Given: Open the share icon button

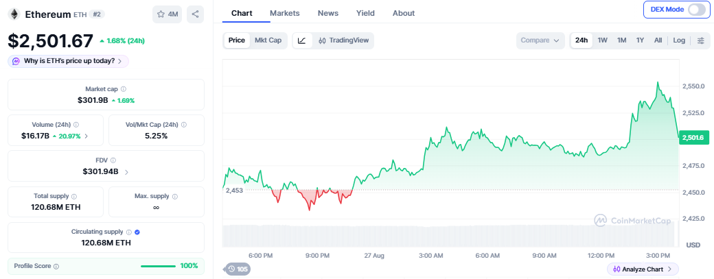Looking at the screenshot, I should (196, 14).
